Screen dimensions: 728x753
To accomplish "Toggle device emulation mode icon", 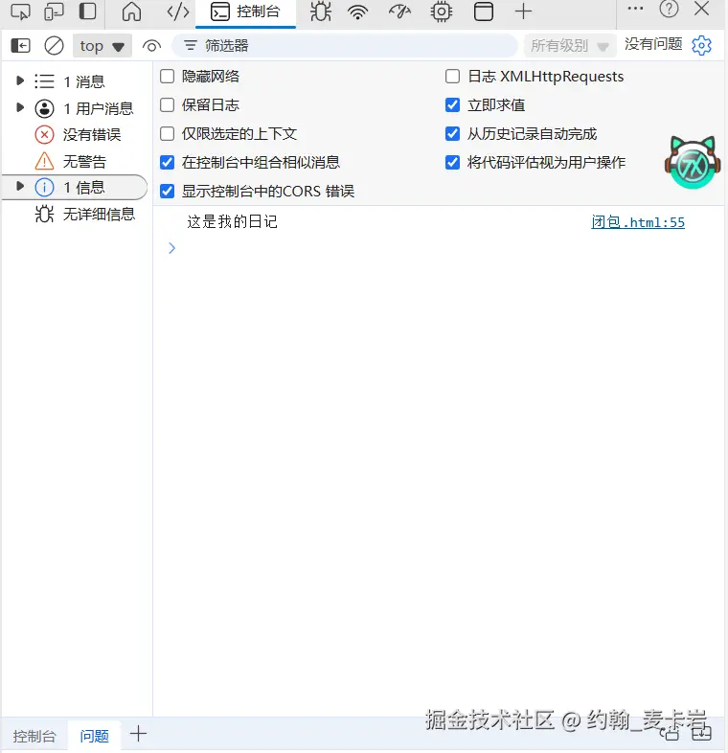I will pos(54,11).
